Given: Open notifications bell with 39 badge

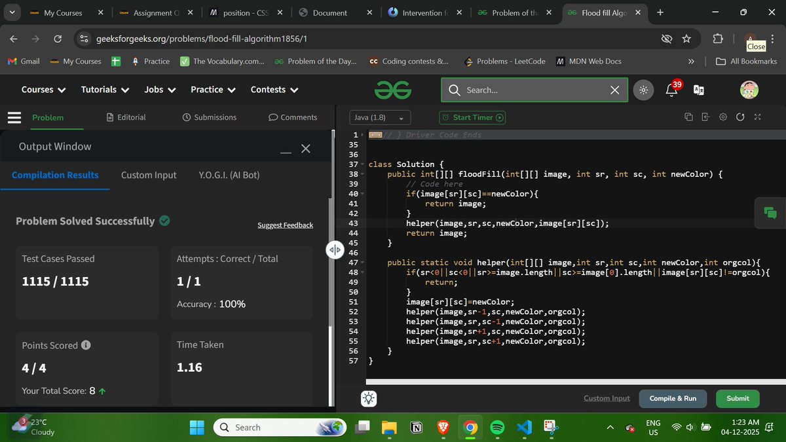Looking at the screenshot, I should coord(672,90).
